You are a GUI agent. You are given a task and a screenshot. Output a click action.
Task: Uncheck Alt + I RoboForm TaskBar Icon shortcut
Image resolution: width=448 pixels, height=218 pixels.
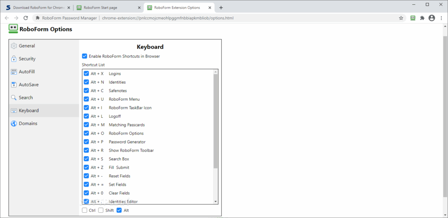(86, 108)
